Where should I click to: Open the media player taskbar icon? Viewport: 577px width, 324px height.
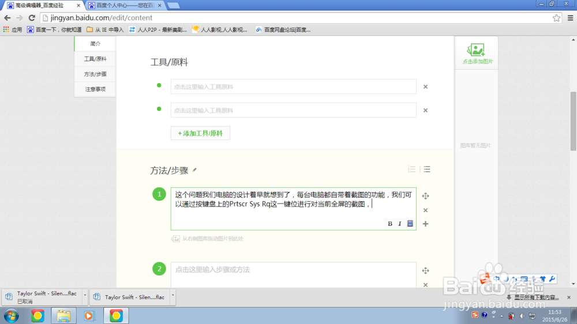[89, 316]
